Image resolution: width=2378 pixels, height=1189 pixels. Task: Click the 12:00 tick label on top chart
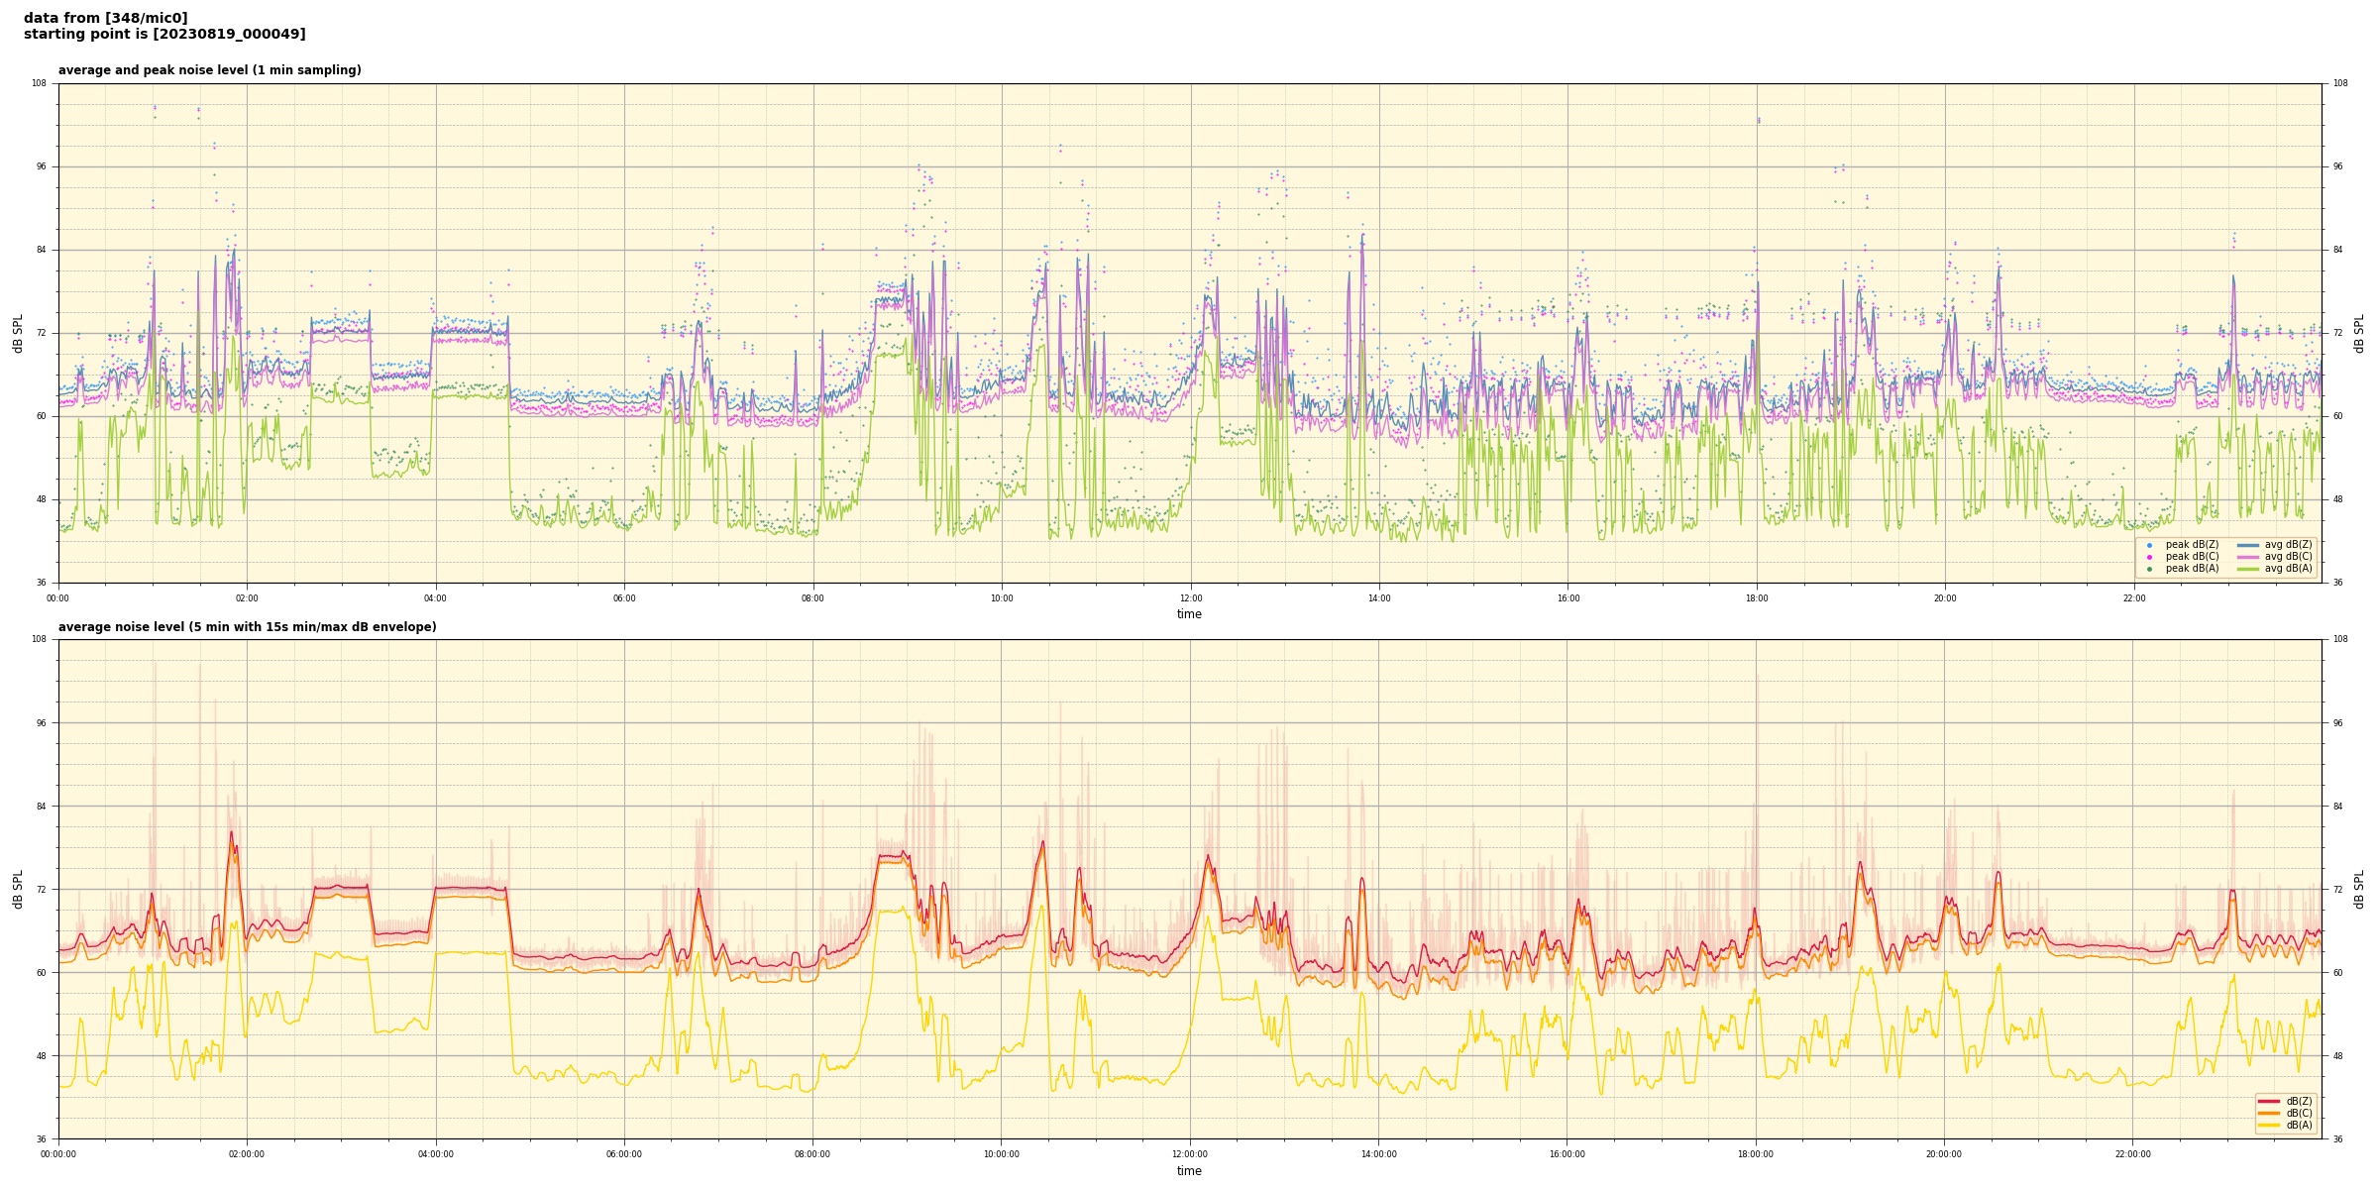[x=1190, y=598]
